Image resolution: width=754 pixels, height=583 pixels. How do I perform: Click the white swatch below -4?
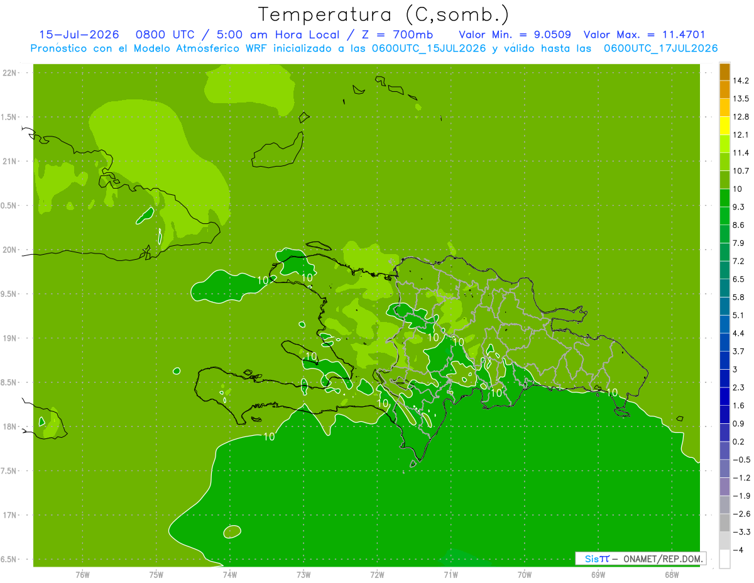point(724,559)
